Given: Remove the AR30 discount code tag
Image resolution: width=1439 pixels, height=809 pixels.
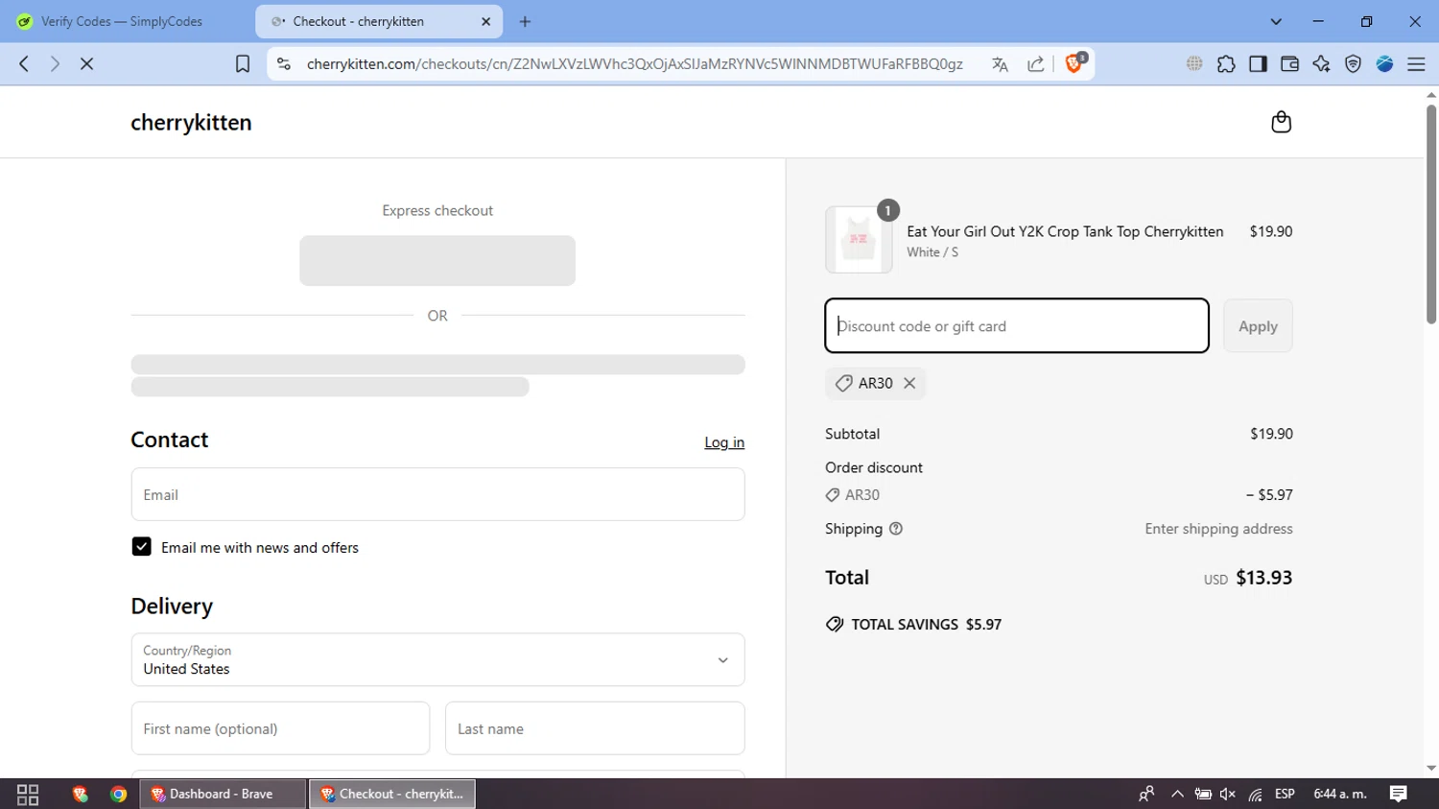Looking at the screenshot, I should click(909, 383).
